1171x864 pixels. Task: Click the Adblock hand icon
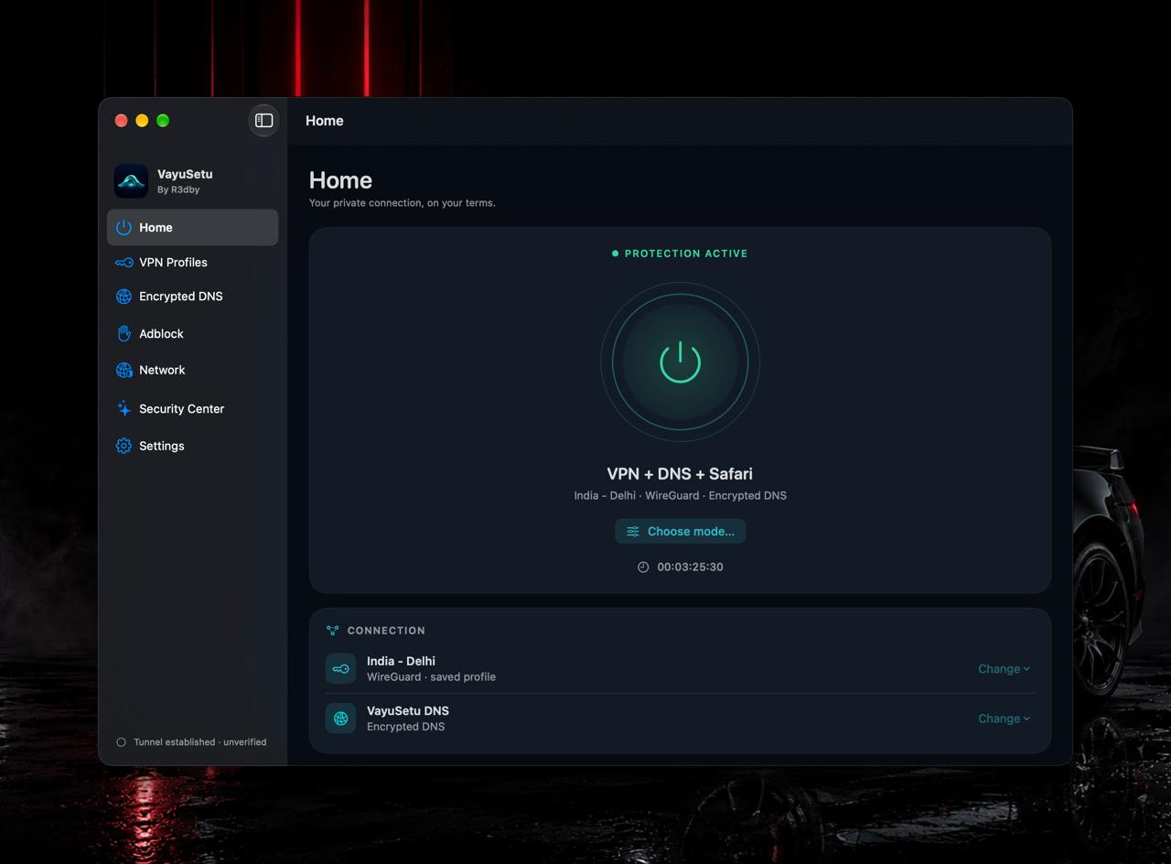[x=124, y=334]
